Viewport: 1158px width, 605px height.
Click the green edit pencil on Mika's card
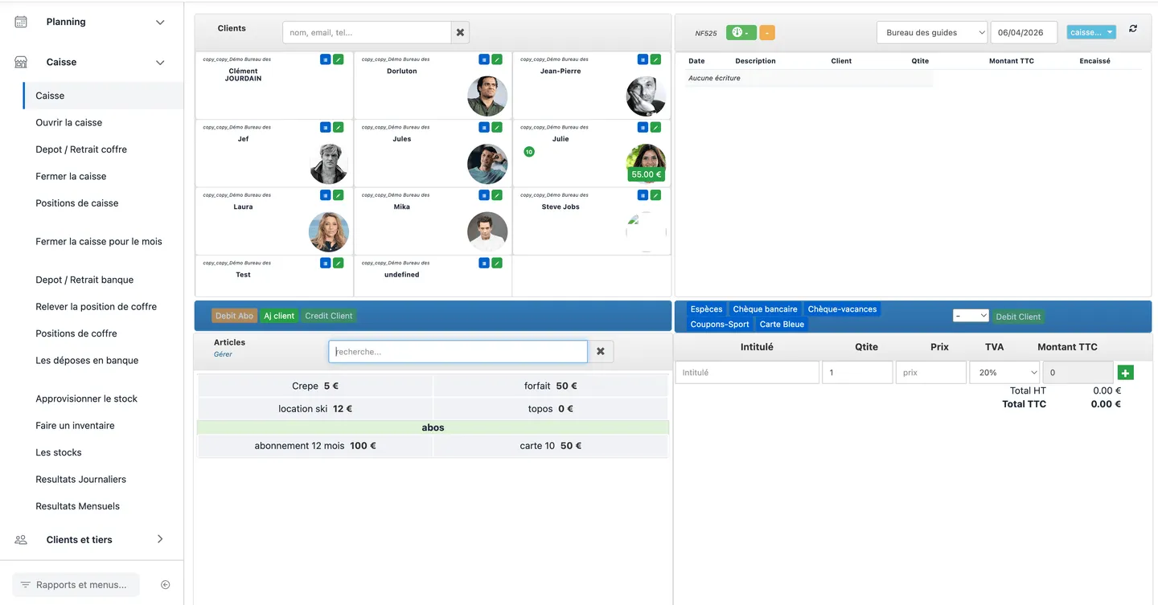click(497, 195)
